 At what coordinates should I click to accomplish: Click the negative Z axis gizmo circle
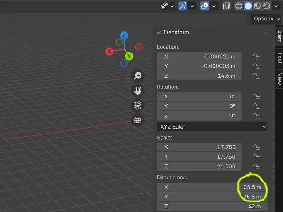pyautogui.click(x=124, y=63)
